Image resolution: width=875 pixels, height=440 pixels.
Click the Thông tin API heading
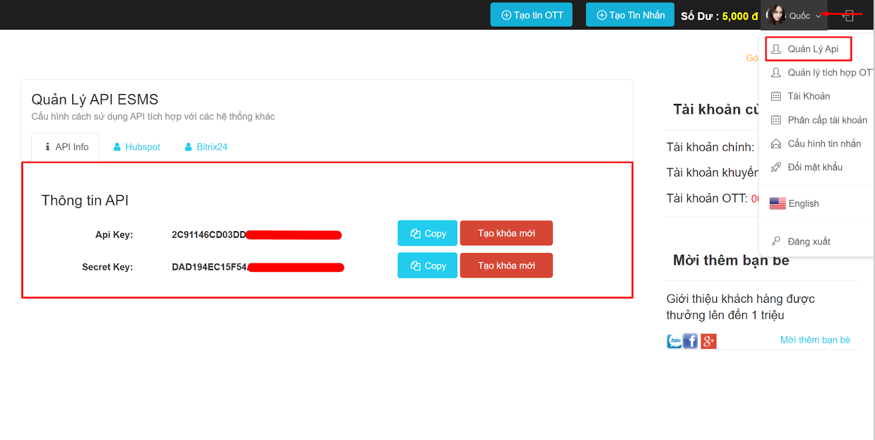(85, 201)
